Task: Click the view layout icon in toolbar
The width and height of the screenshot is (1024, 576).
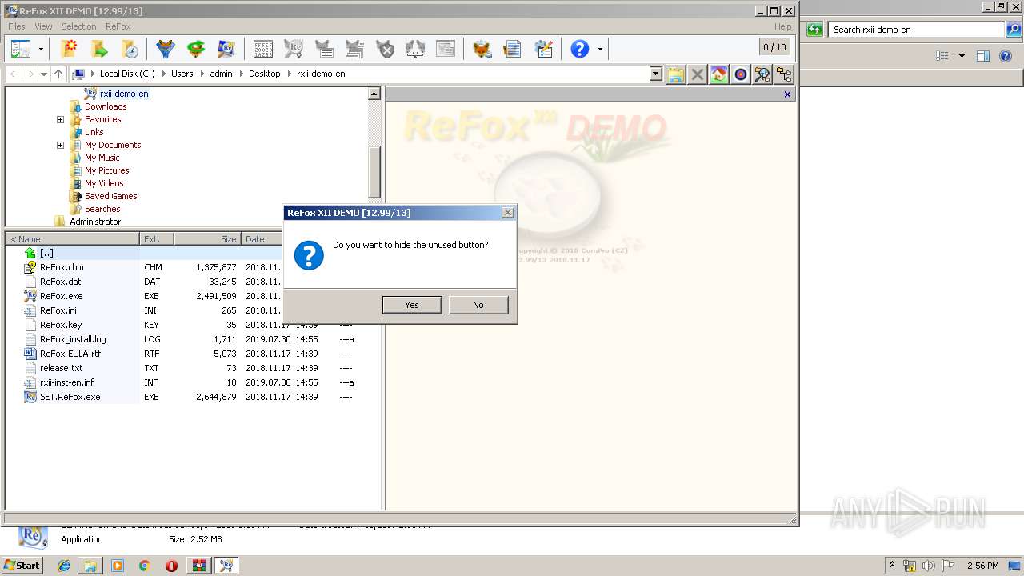Action: click(21, 49)
